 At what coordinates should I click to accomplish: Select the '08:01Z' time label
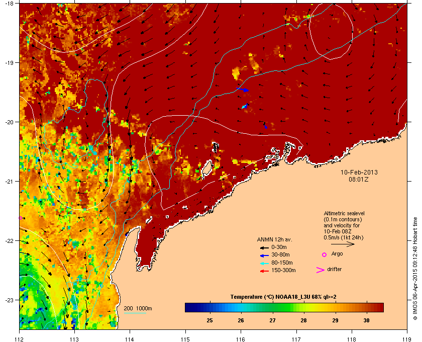pos(359,179)
